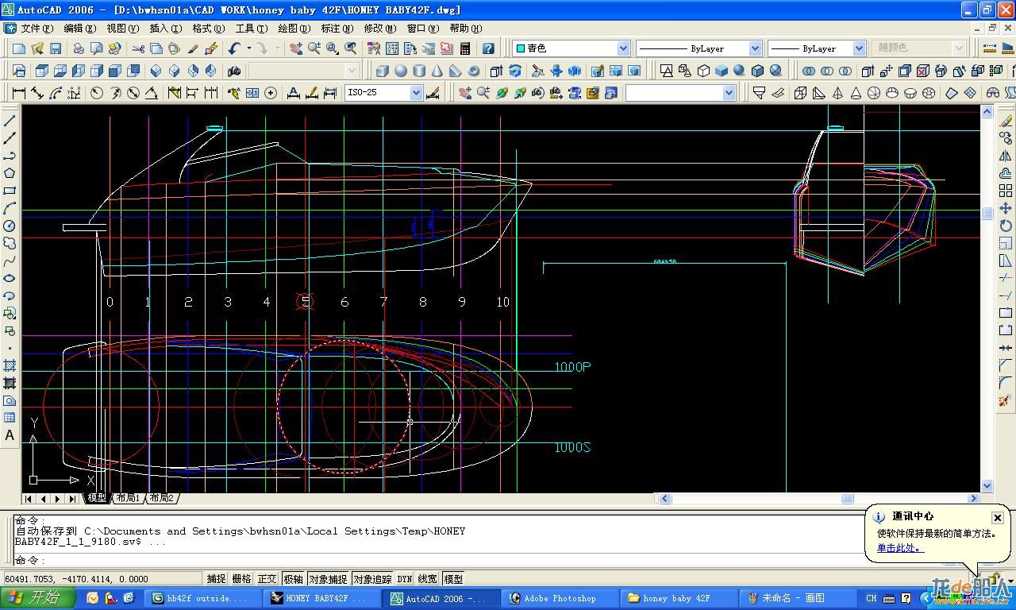Click the New drawing icon
Image resolution: width=1016 pixels, height=610 pixels.
pos(19,48)
